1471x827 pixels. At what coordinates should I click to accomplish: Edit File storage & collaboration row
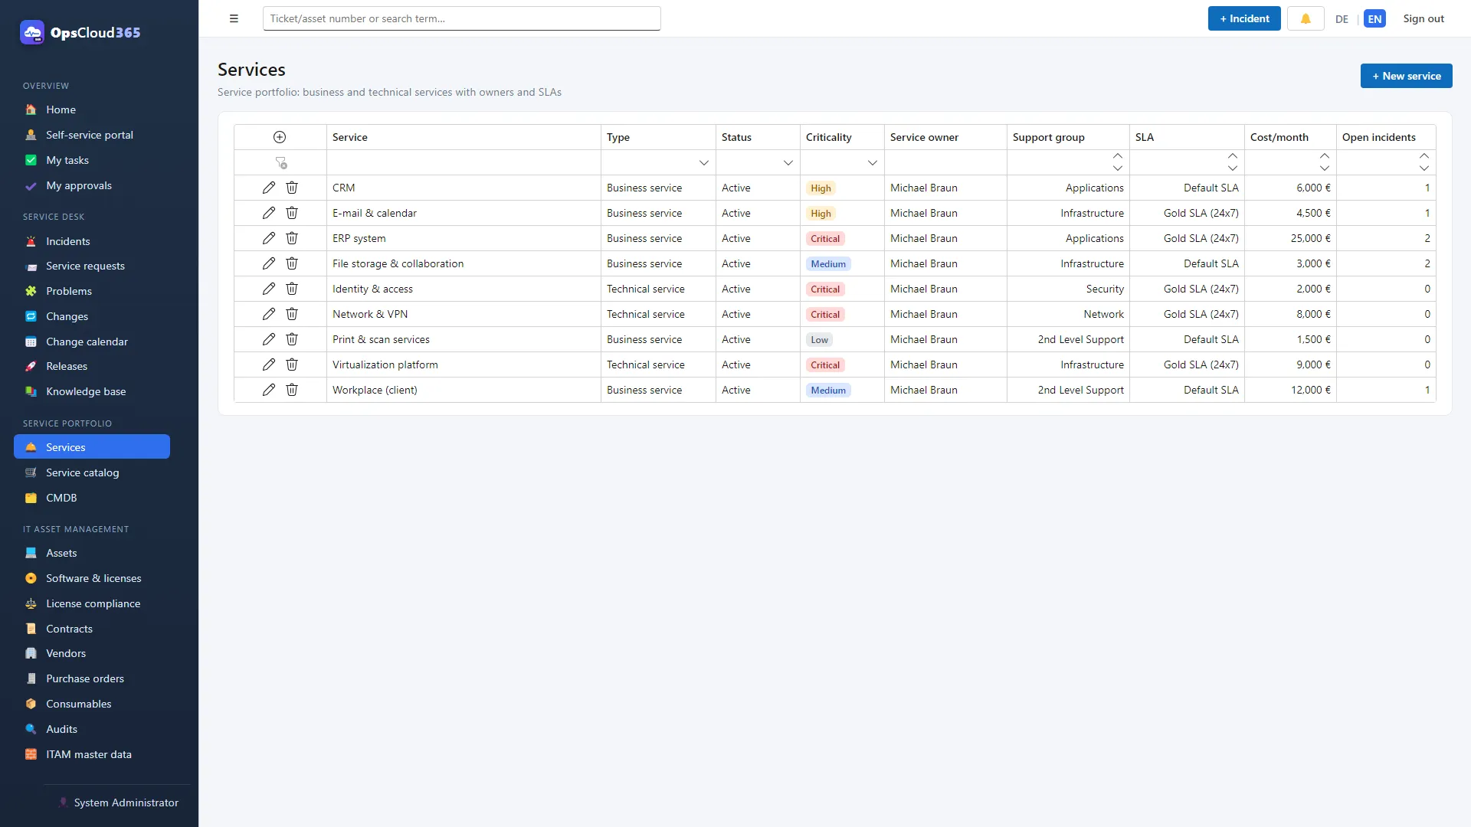click(269, 263)
